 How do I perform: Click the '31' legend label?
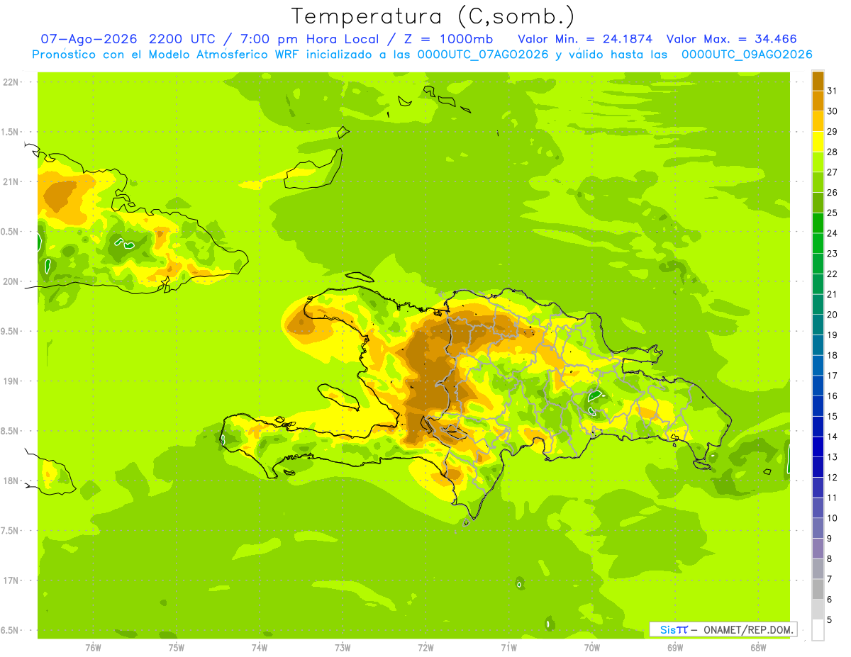click(832, 90)
